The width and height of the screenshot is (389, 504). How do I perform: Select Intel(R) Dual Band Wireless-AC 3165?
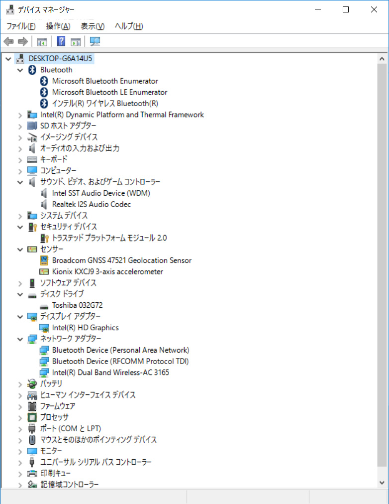point(114,373)
